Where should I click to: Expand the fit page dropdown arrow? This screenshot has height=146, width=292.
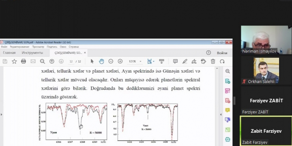click(153, 61)
